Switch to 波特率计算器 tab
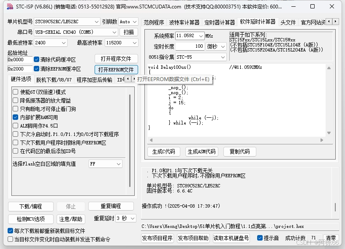 (184, 22)
